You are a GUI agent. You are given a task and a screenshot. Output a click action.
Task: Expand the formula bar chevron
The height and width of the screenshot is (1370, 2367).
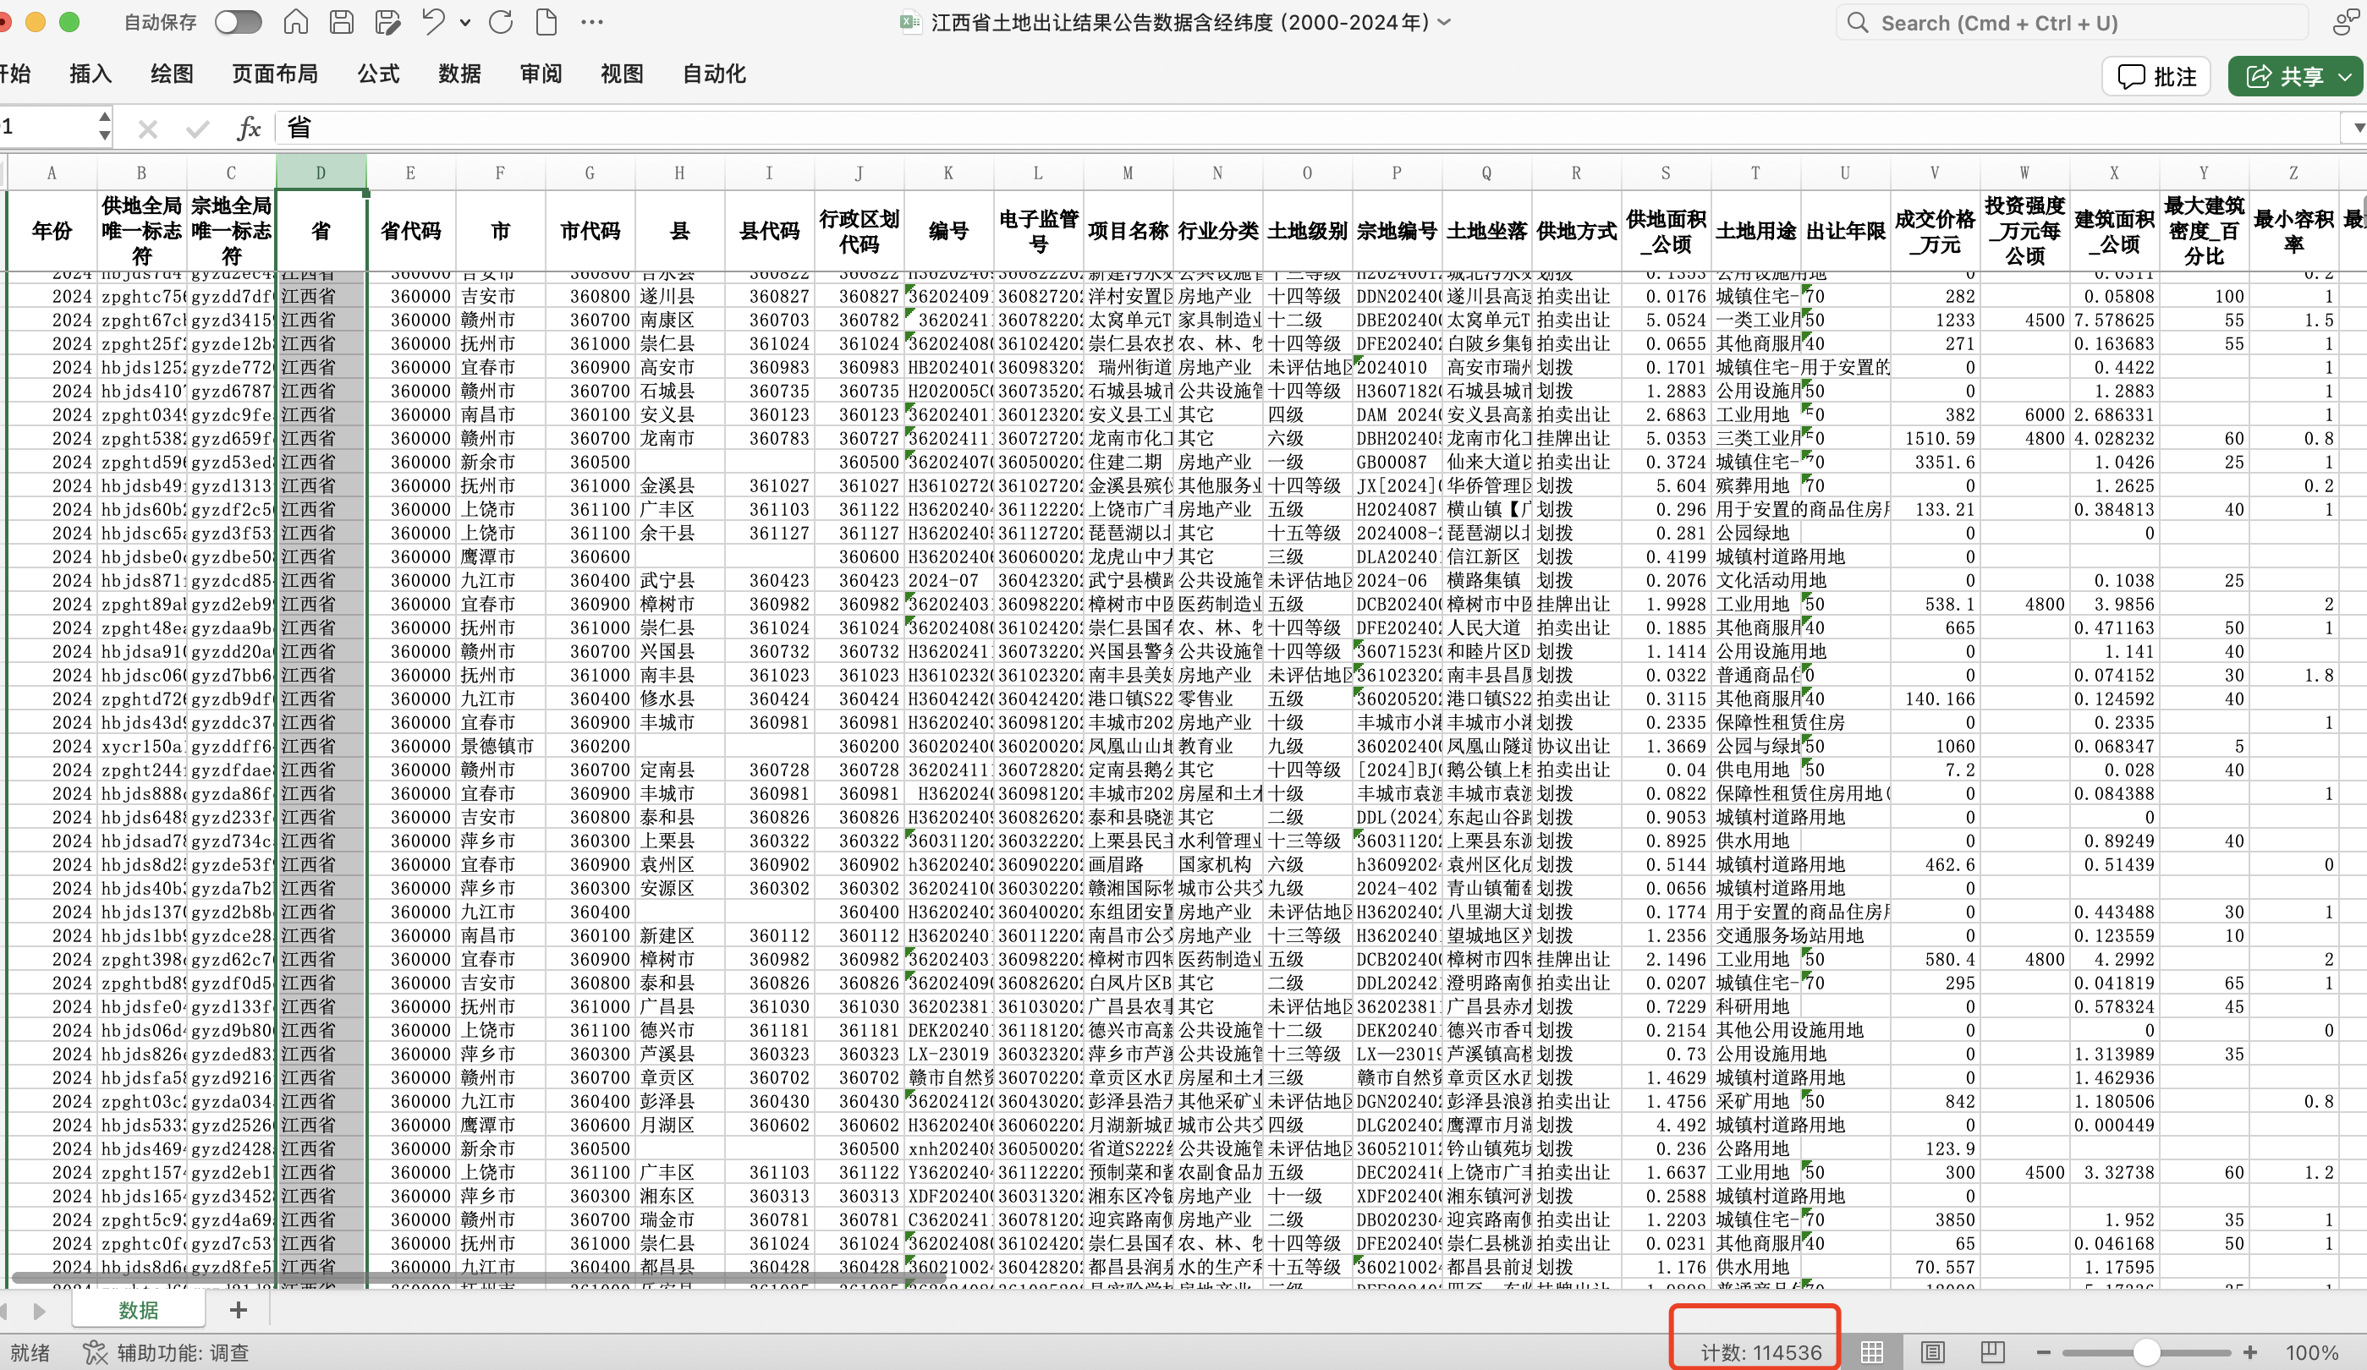tap(2358, 128)
